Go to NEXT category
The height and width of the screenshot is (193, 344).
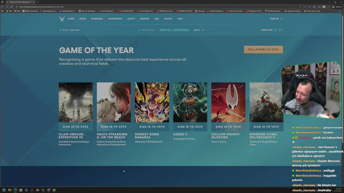[x=199, y=30]
